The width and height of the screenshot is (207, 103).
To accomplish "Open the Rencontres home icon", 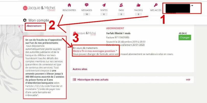I will click(x=69, y=5).
